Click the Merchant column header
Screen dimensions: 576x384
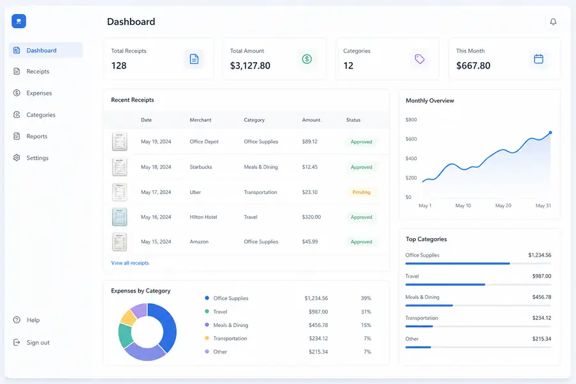(x=200, y=120)
